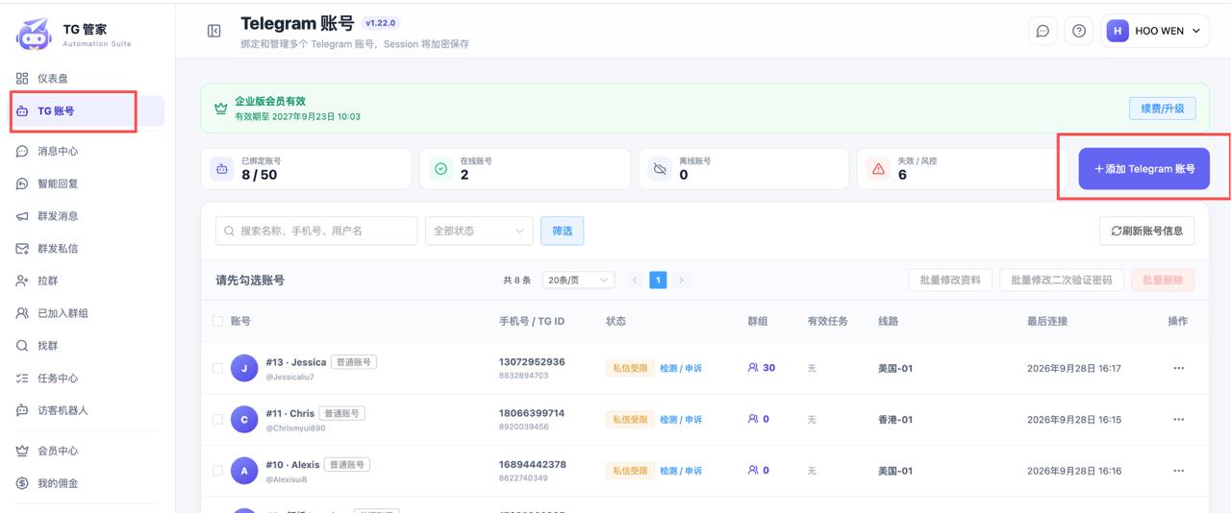This screenshot has height=513, width=1231.
Task: Open the 全部状态 status dropdown
Action: [x=479, y=231]
